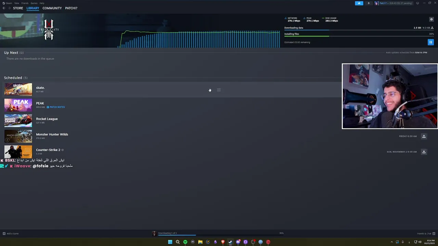Download Counter-Strike 2 update now
438x246 pixels.
coord(424,152)
